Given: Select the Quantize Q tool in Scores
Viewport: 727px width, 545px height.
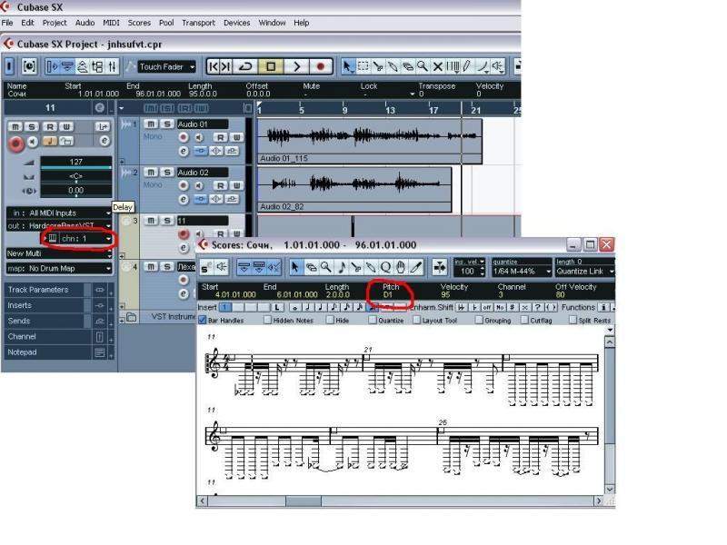Looking at the screenshot, I should (x=385, y=267).
